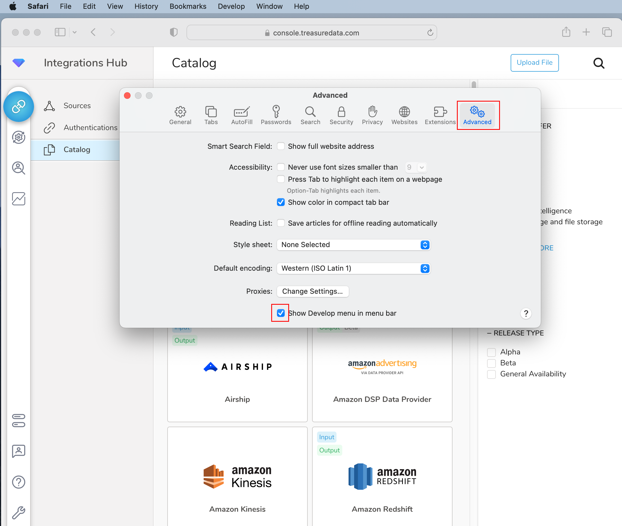Viewport: 622px width, 526px height.
Task: Open the Default encoding dropdown
Action: pyautogui.click(x=353, y=268)
